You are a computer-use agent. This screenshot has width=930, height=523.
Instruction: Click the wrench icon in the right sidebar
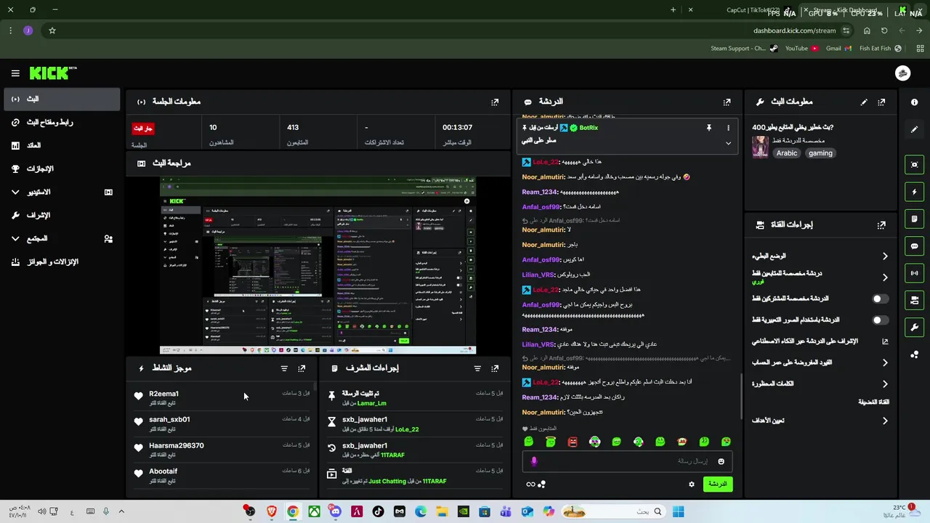pos(914,327)
